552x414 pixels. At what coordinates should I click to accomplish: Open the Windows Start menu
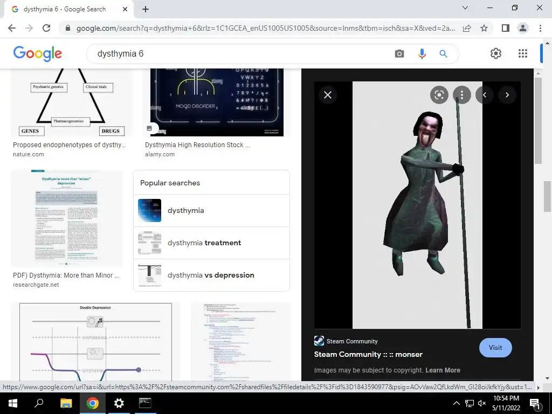(x=13, y=403)
